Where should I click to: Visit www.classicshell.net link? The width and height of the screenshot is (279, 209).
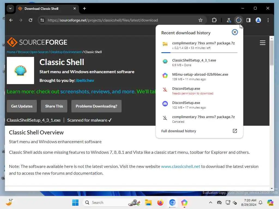coord(181,167)
